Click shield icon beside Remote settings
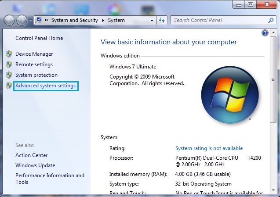The width and height of the screenshot is (280, 197). (9, 64)
